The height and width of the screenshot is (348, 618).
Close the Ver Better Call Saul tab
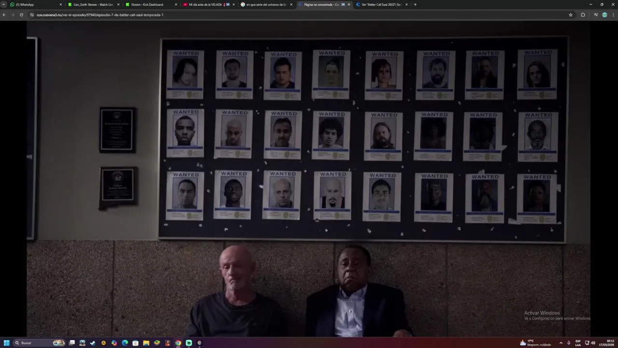tap(407, 4)
